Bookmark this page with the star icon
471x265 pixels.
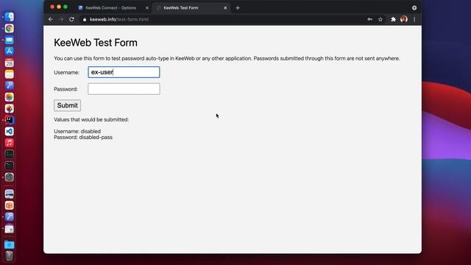(x=380, y=19)
